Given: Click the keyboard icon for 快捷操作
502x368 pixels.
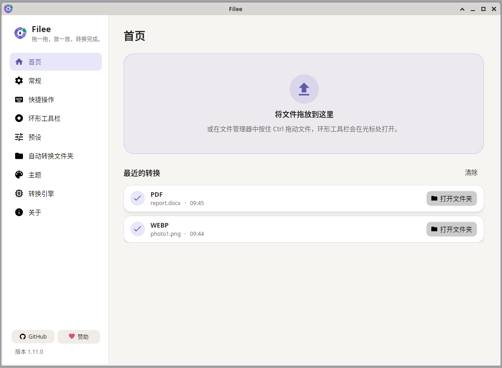Looking at the screenshot, I should pos(19,100).
